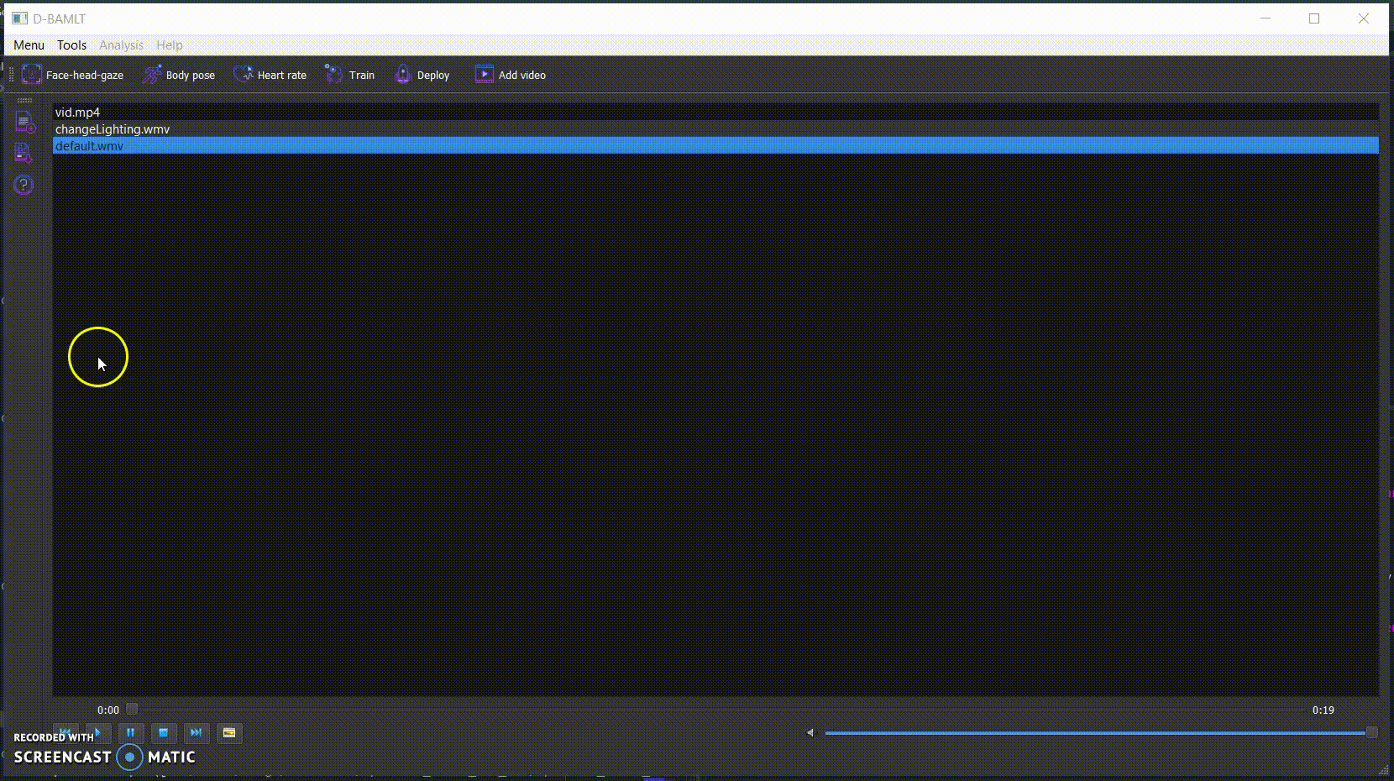
Task: Play the selected video
Action: [x=98, y=733]
